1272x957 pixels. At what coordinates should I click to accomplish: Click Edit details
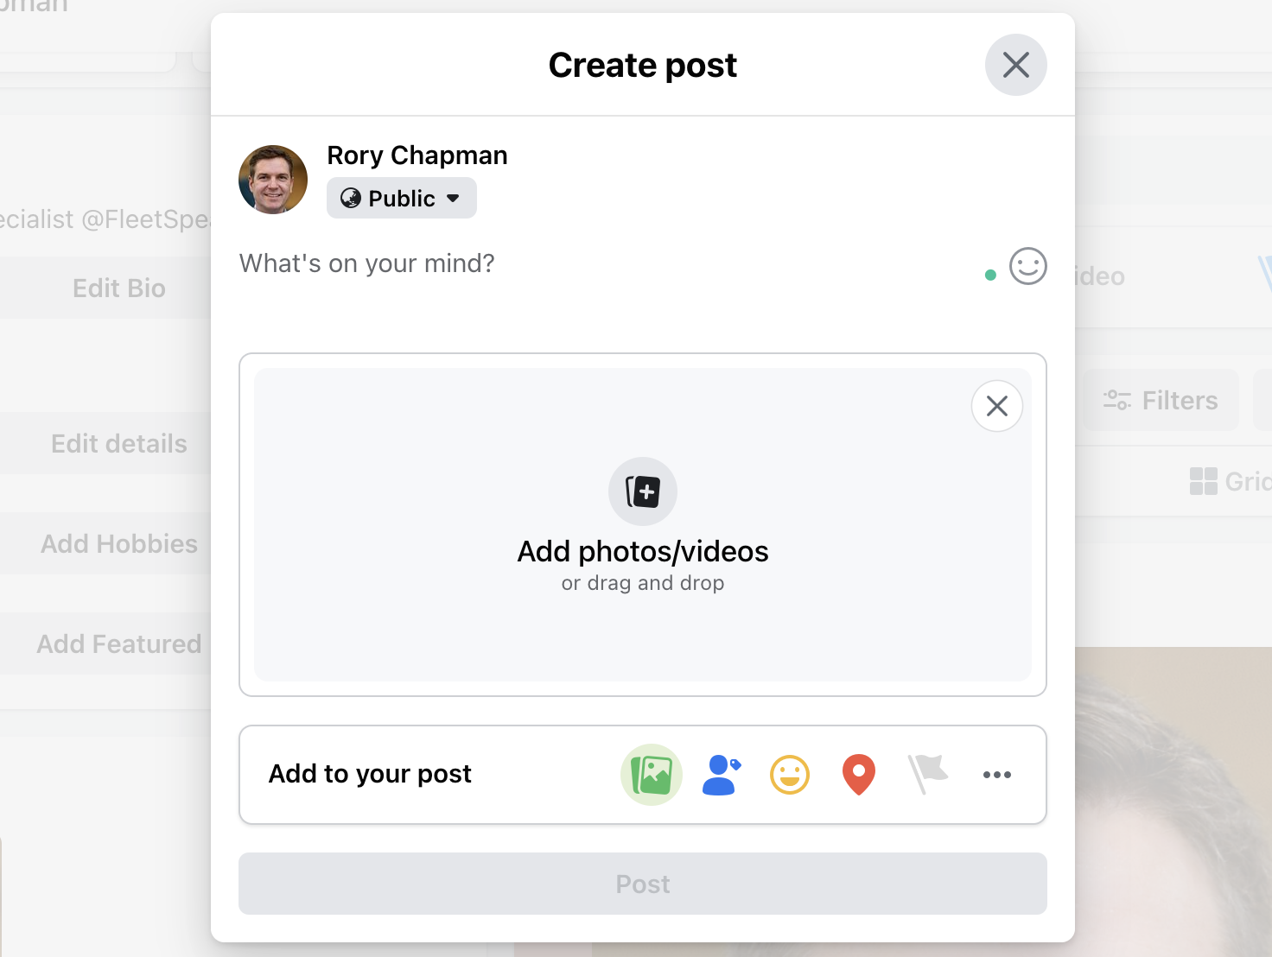pyautogui.click(x=118, y=443)
